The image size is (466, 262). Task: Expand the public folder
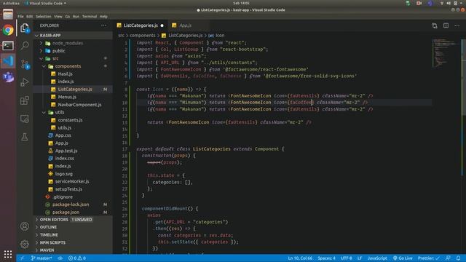(x=41, y=51)
